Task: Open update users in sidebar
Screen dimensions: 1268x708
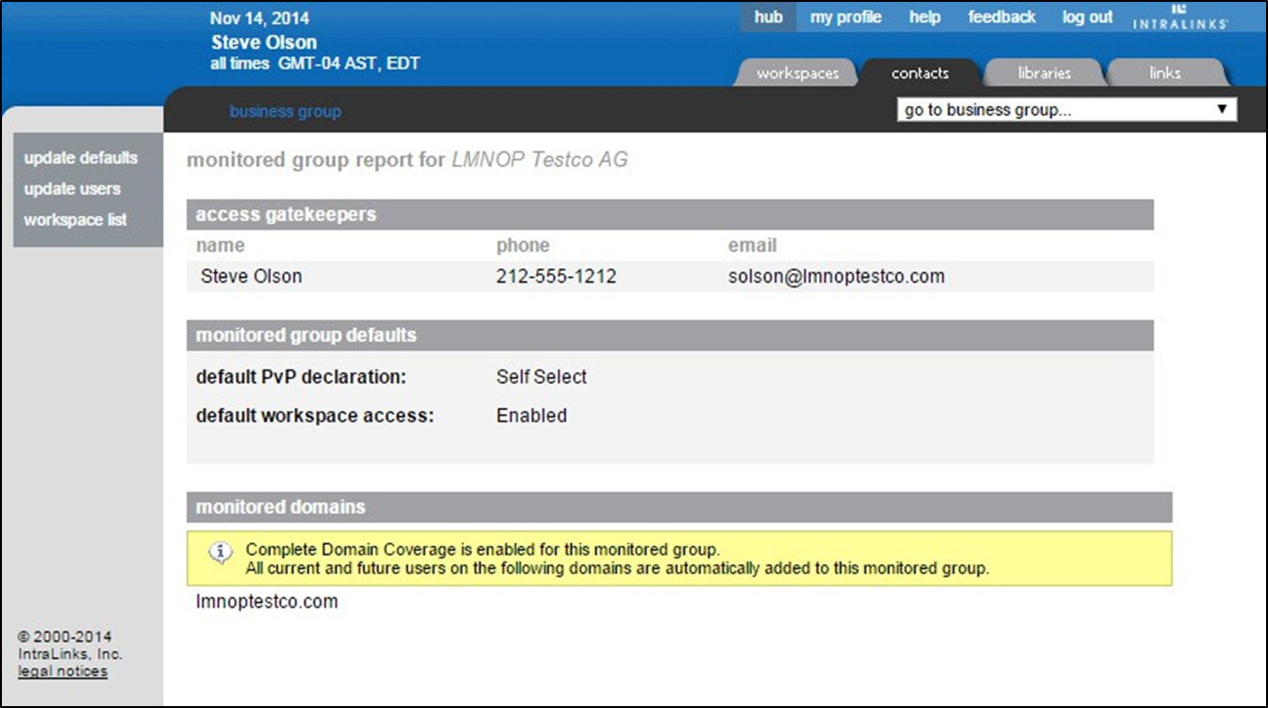Action: 72,189
